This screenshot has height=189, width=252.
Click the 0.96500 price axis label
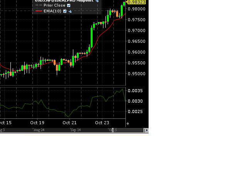[x=137, y=41]
